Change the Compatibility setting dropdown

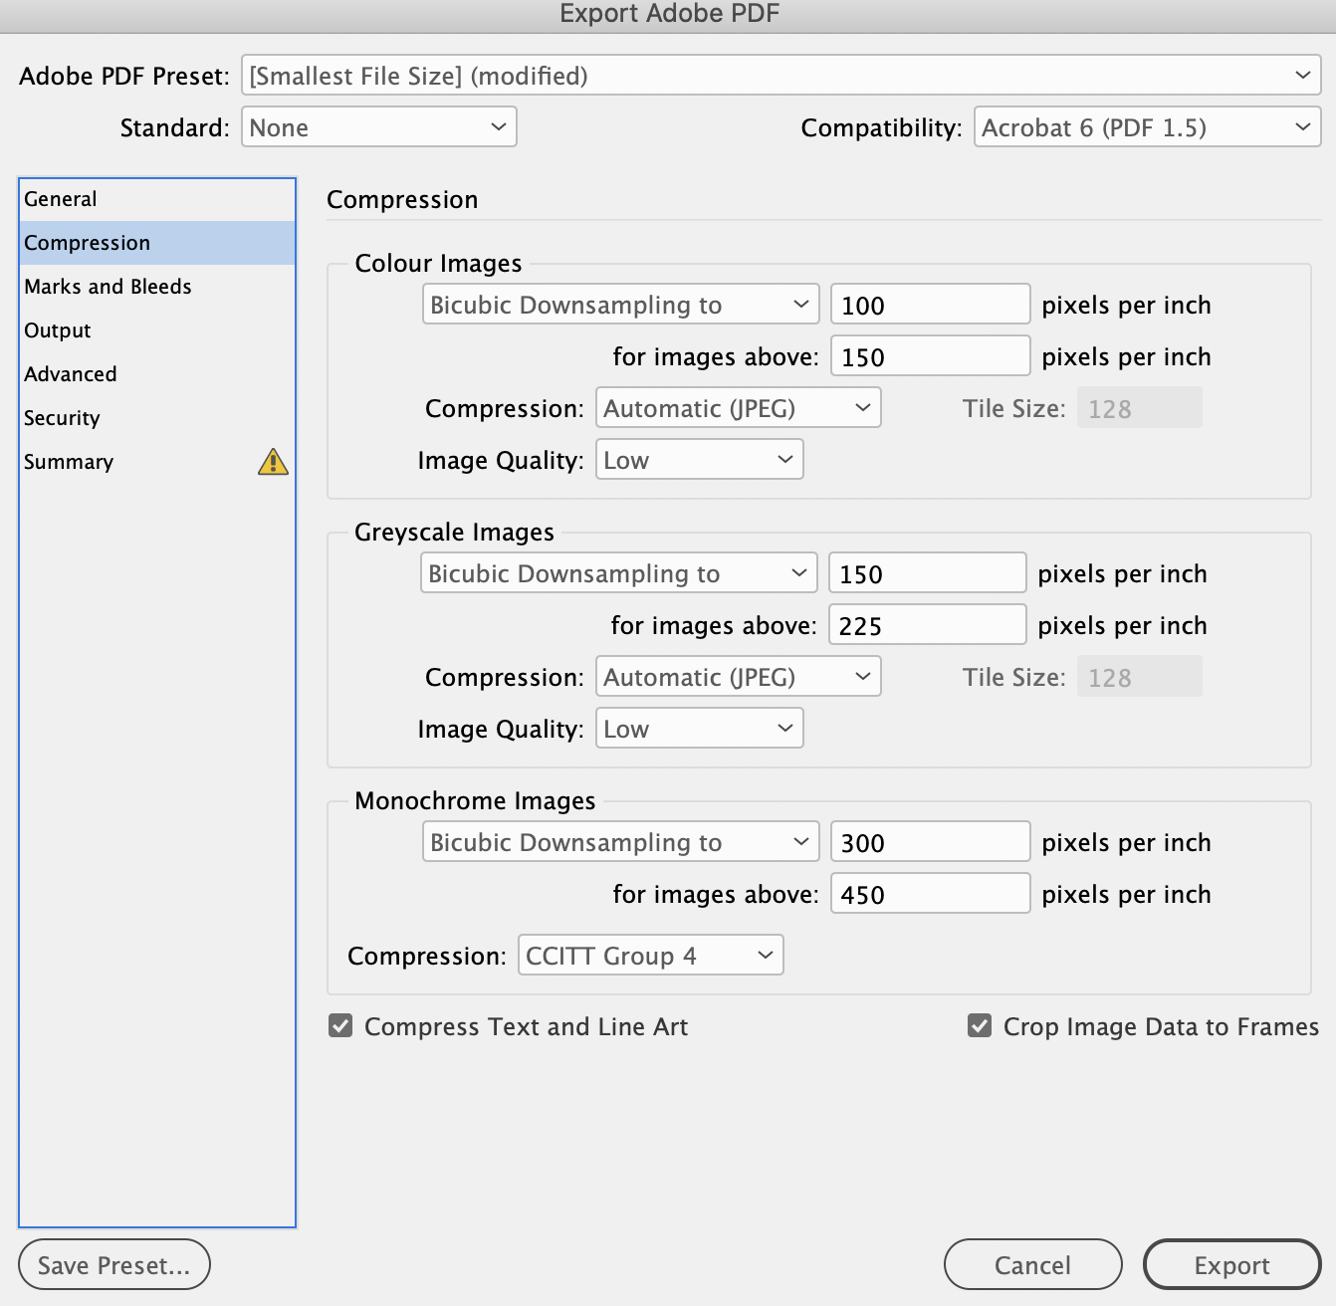[x=1146, y=126]
